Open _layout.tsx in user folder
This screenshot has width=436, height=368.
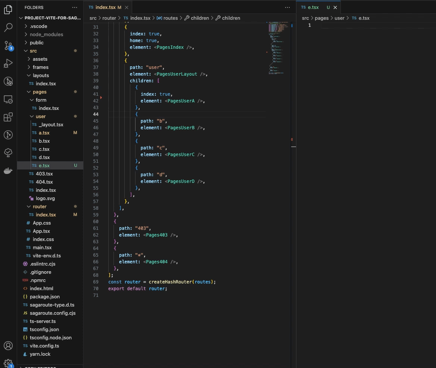click(x=50, y=125)
